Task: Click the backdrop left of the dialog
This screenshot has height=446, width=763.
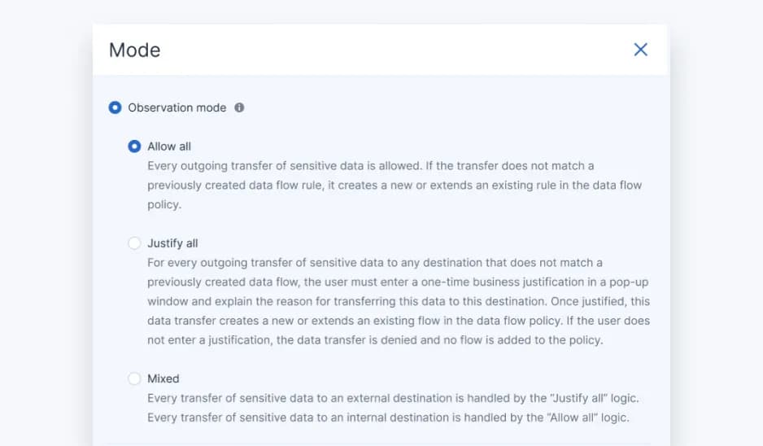Action: click(x=45, y=244)
